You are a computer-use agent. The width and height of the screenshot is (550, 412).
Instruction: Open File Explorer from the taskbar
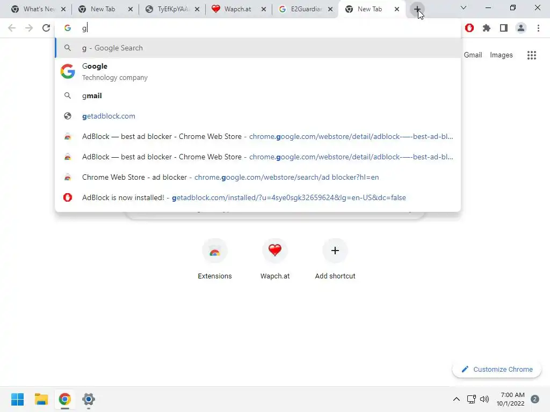coord(41,399)
